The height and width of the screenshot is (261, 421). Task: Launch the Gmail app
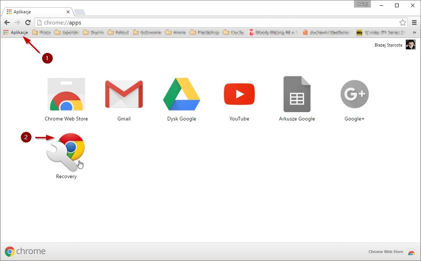point(124,100)
